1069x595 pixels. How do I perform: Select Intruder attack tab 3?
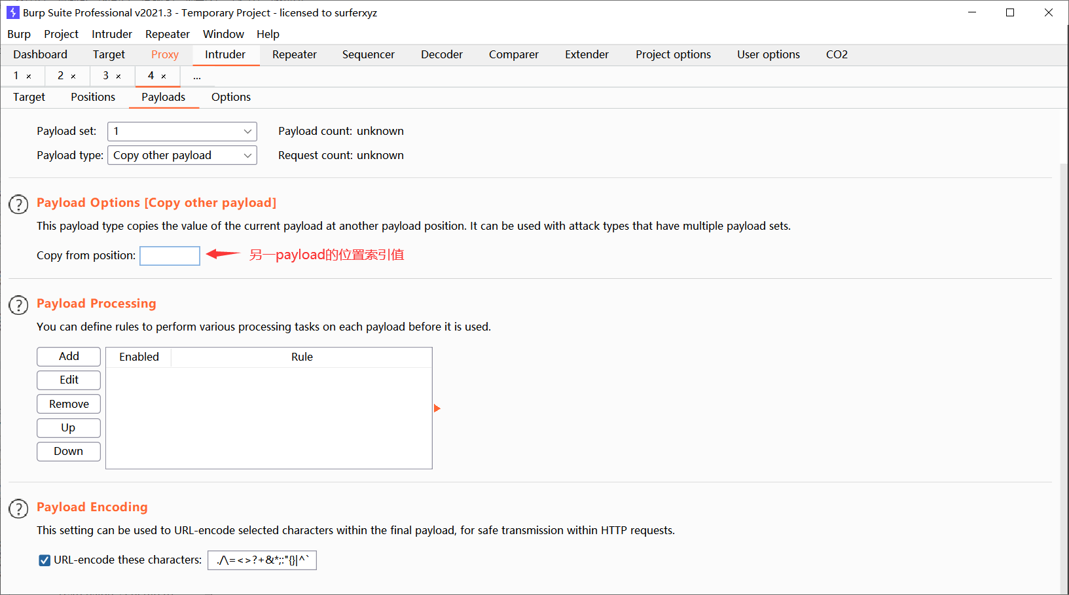[x=106, y=76]
